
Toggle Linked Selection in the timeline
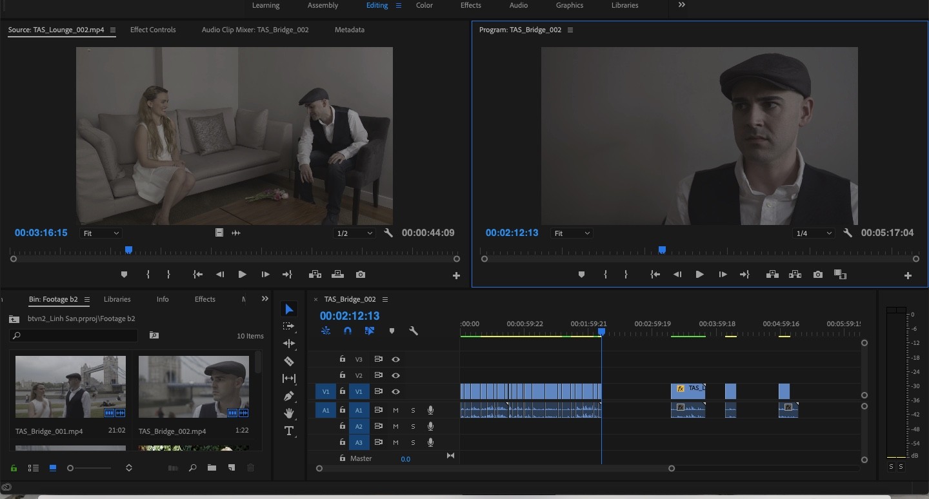click(370, 331)
